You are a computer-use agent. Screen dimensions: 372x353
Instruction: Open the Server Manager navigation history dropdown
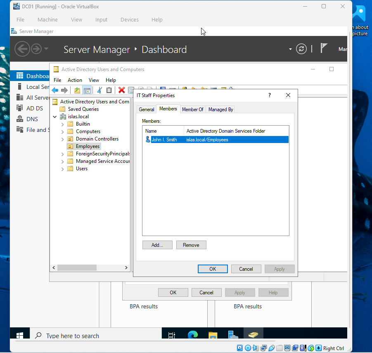(46, 49)
